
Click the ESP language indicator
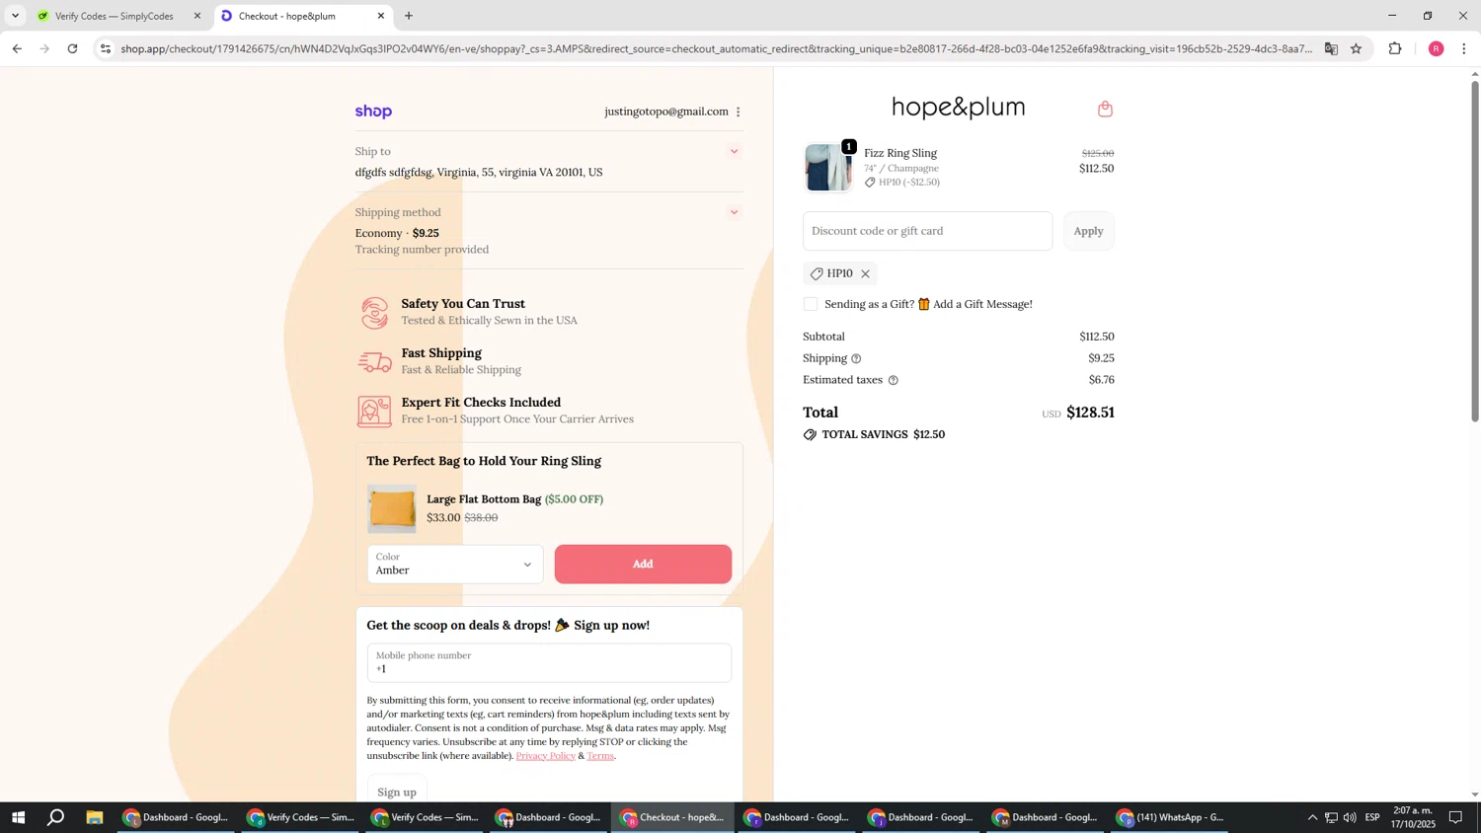click(1372, 817)
